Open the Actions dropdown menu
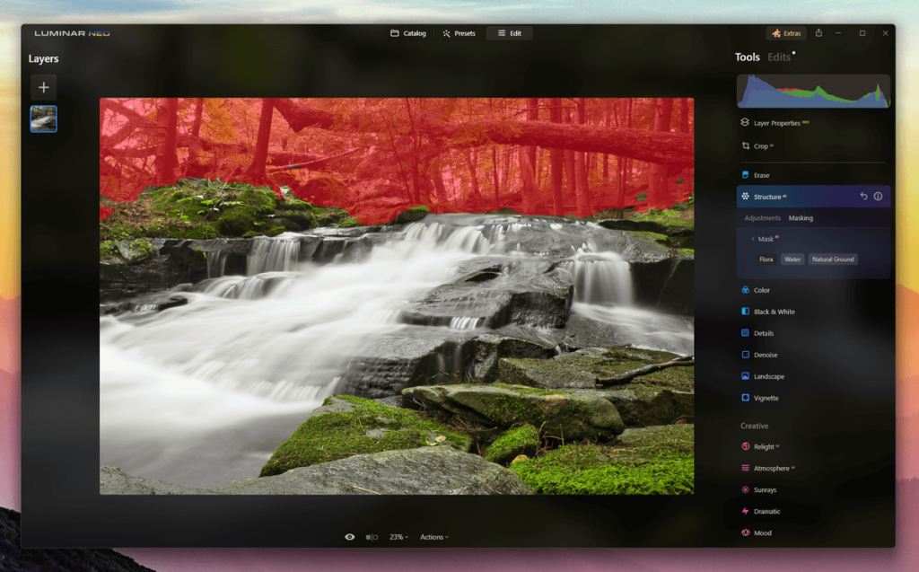The image size is (919, 572). click(x=434, y=537)
